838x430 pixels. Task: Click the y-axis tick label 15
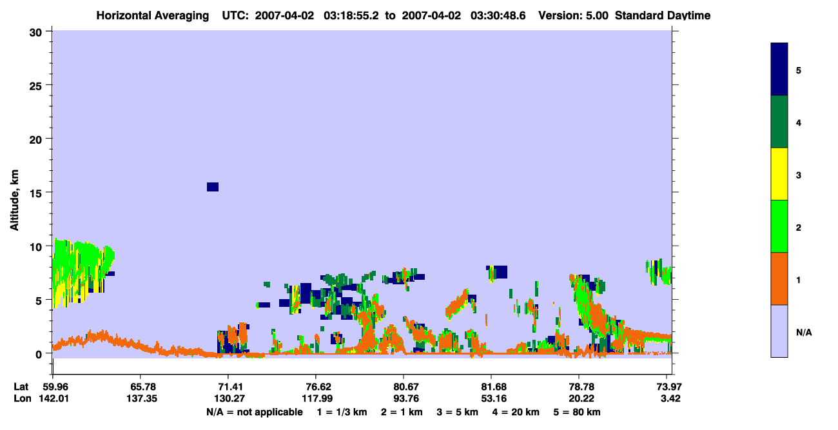pos(37,193)
